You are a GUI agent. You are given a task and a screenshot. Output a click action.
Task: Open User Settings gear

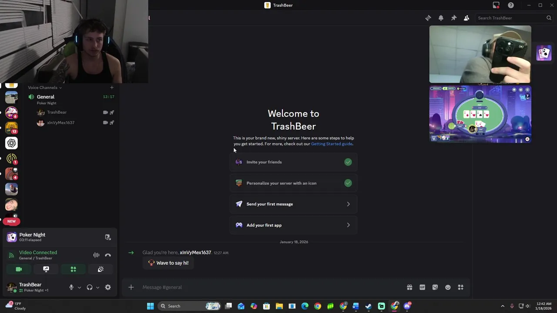click(x=108, y=287)
